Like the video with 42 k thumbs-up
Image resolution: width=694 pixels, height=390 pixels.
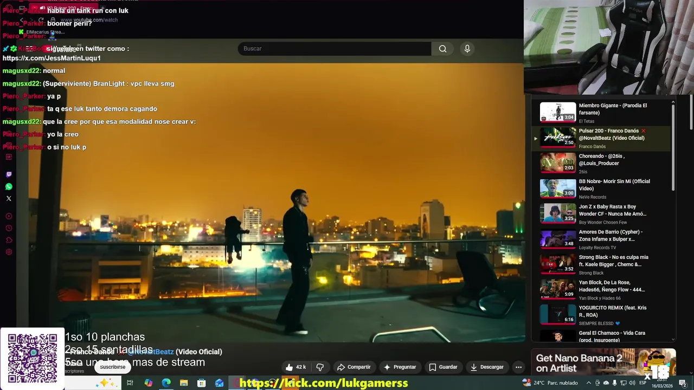click(x=296, y=367)
